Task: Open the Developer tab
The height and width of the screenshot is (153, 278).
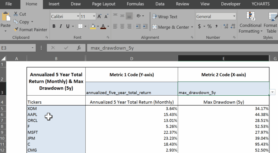Action: pyautogui.click(x=231, y=4)
